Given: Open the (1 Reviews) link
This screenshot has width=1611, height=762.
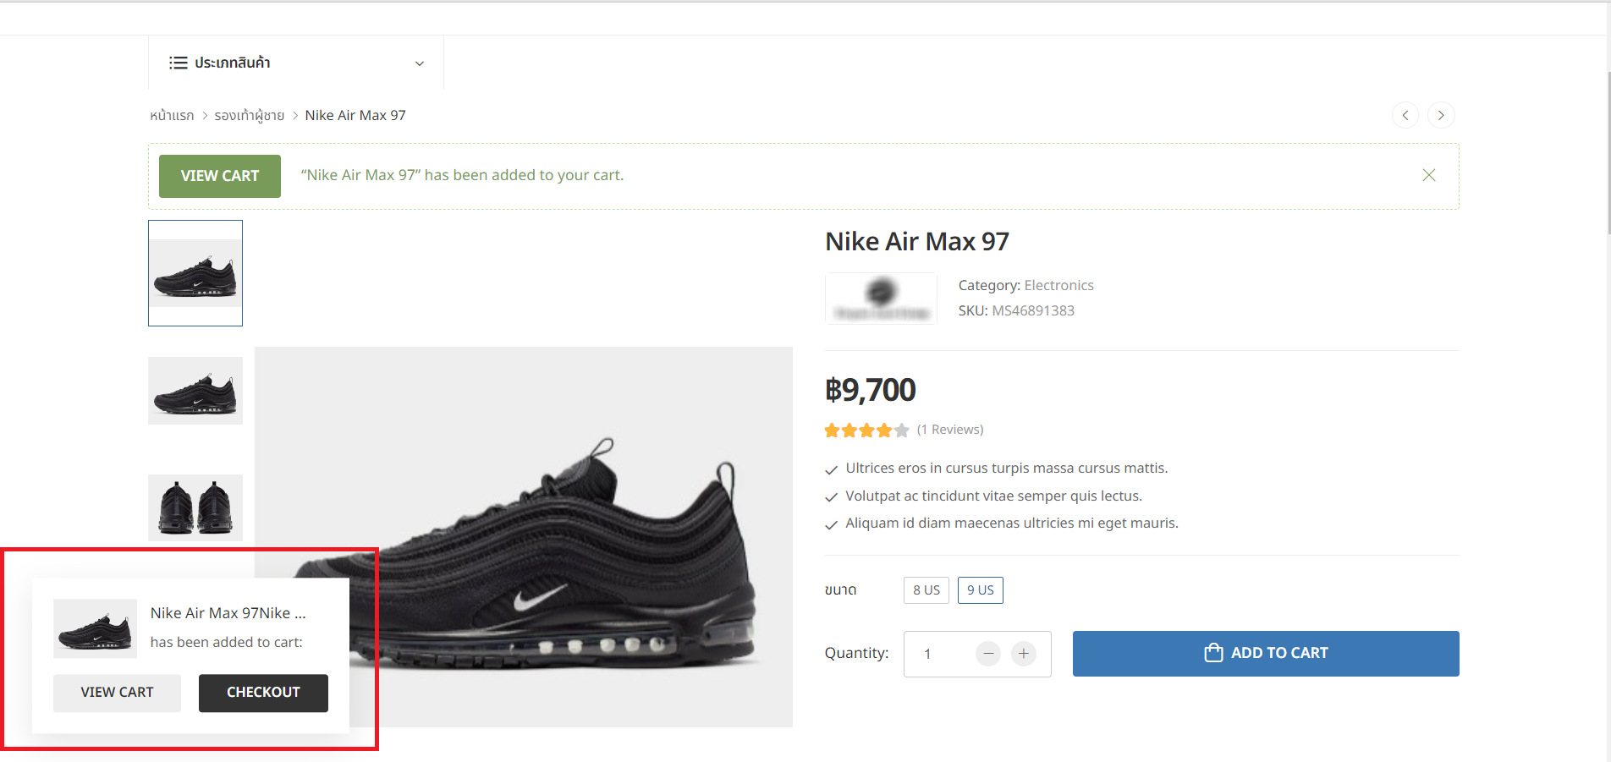Looking at the screenshot, I should [950, 430].
